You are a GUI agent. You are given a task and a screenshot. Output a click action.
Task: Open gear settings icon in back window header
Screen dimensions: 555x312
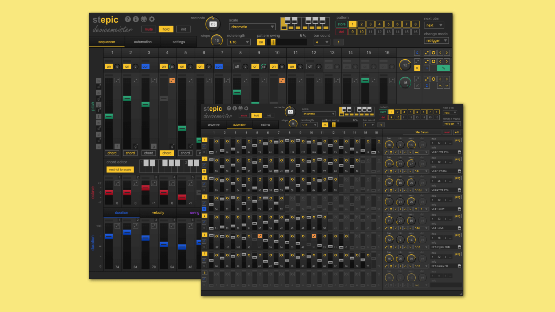152,19
